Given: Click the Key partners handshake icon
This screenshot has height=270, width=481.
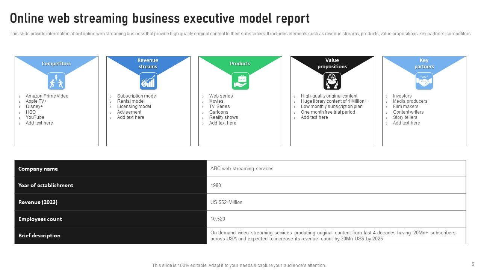Looking at the screenshot, I should [x=424, y=81].
